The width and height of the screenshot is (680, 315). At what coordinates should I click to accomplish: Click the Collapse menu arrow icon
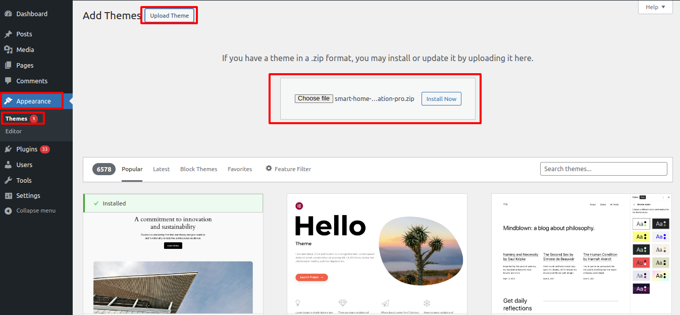[x=8, y=211]
